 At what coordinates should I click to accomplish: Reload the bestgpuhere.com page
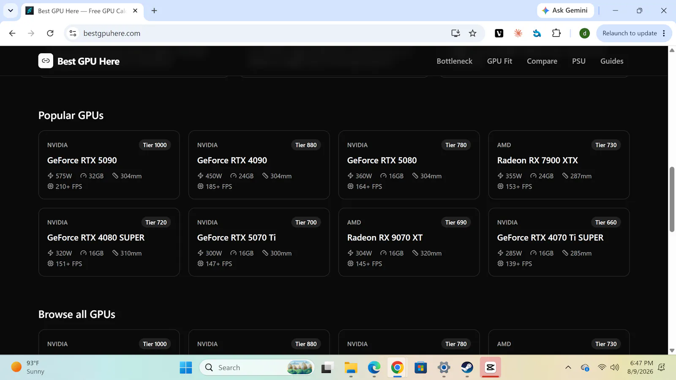point(50,33)
